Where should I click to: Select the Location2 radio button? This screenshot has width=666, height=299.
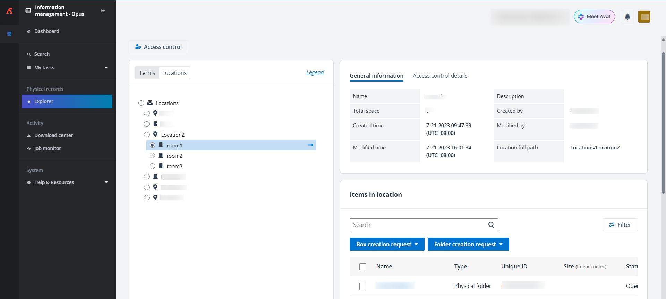[147, 135]
